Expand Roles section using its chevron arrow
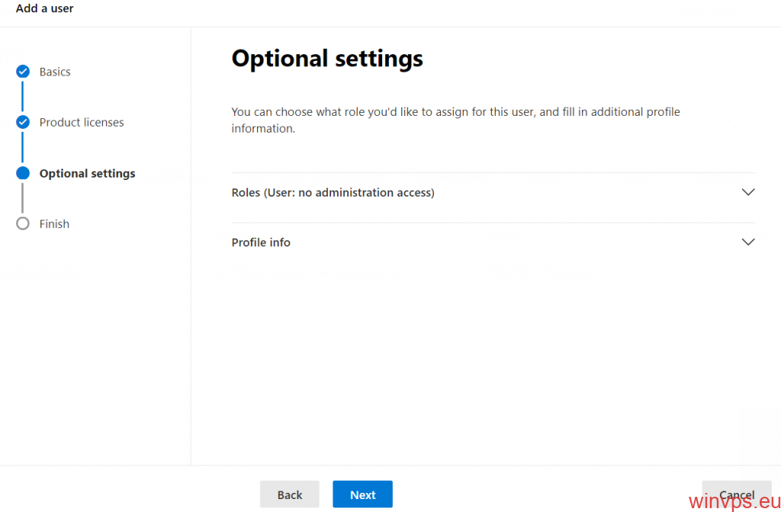This screenshot has width=781, height=512. (x=747, y=193)
